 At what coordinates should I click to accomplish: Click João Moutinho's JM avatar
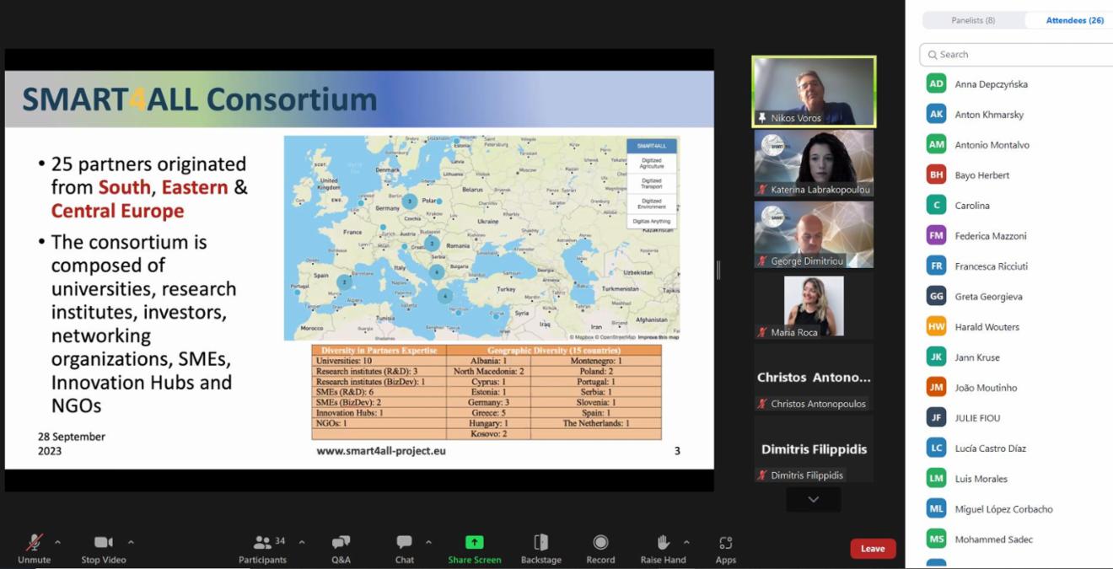(936, 387)
